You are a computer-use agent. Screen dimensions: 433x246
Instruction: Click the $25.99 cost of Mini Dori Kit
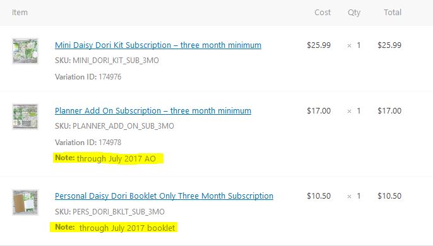click(x=319, y=45)
